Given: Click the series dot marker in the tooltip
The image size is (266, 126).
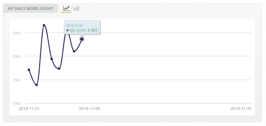Looking at the screenshot, I should [67, 30].
